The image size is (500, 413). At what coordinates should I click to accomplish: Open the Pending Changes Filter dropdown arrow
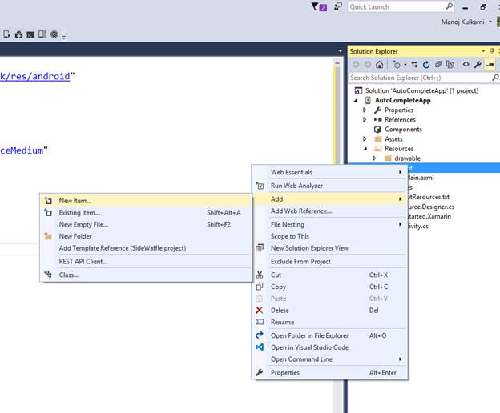[405, 65]
